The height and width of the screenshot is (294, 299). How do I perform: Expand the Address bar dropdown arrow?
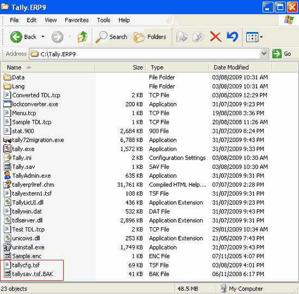264,54
